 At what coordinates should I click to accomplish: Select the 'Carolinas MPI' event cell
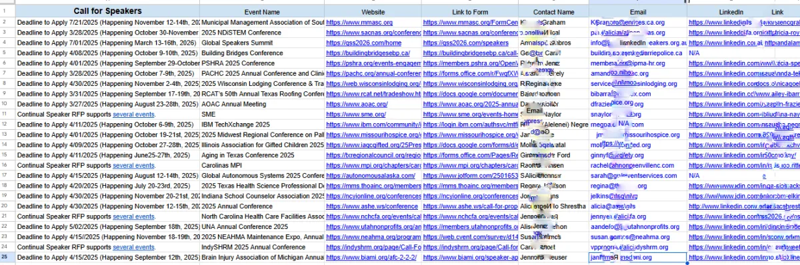[x=262, y=165]
